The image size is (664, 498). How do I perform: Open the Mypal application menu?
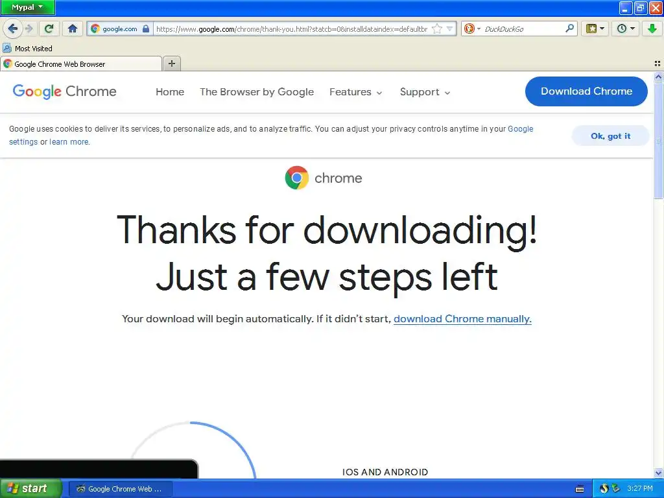point(27,7)
